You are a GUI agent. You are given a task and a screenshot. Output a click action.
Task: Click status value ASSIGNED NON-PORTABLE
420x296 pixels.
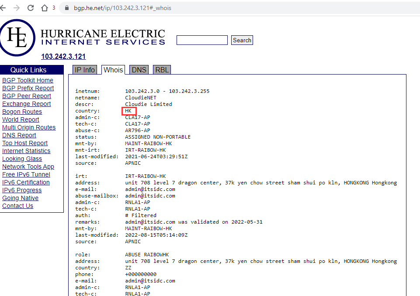(158, 137)
